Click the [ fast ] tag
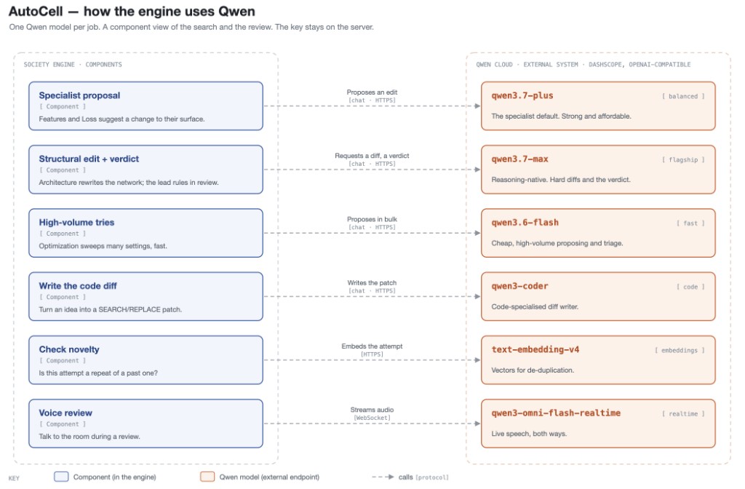This screenshot has height=489, width=745. pyautogui.click(x=690, y=223)
